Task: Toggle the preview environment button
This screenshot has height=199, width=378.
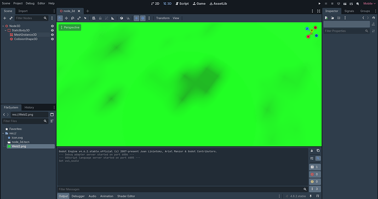Action: tap(143, 18)
